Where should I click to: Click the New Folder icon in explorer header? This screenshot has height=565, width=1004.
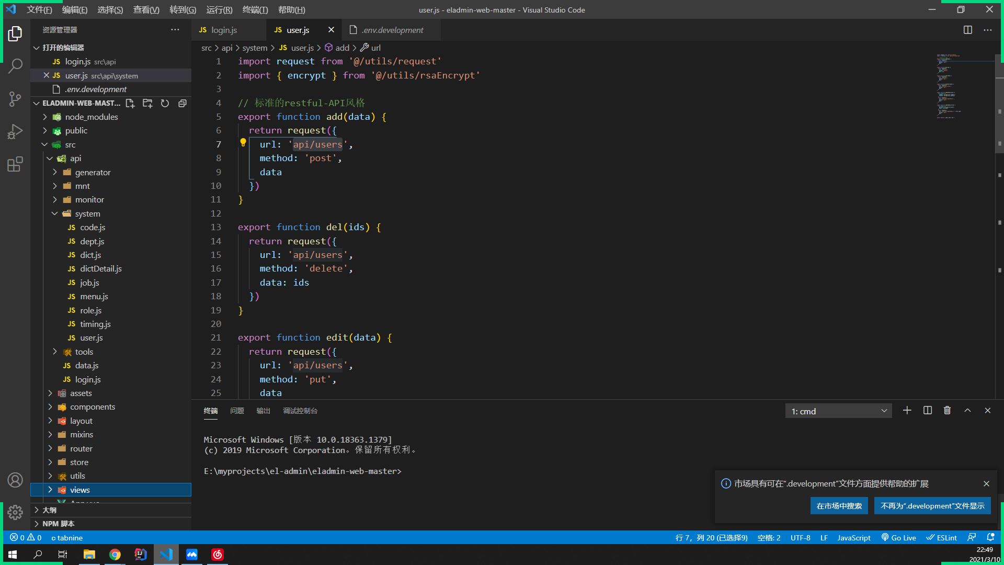pos(147,104)
